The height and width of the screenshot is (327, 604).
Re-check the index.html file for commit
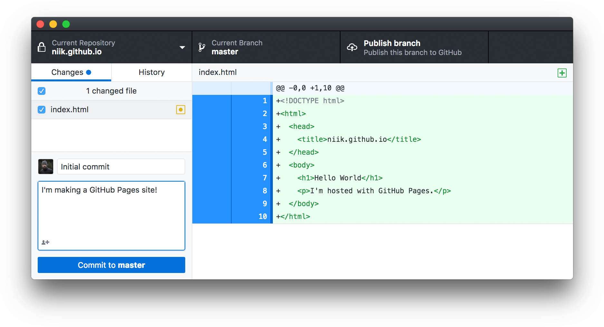pos(42,110)
